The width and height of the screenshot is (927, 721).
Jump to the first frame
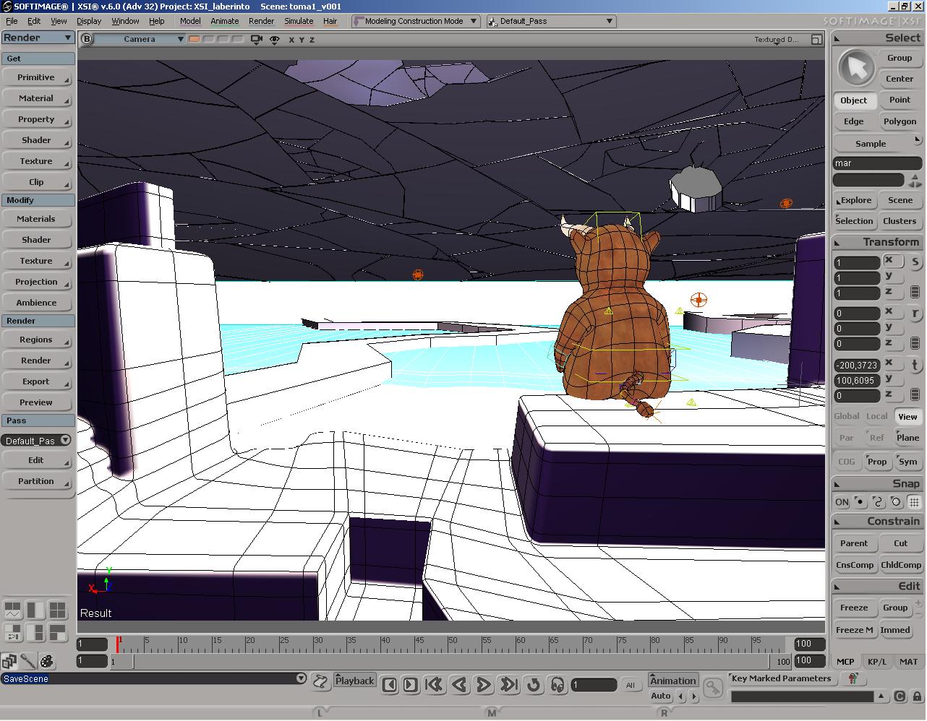435,684
